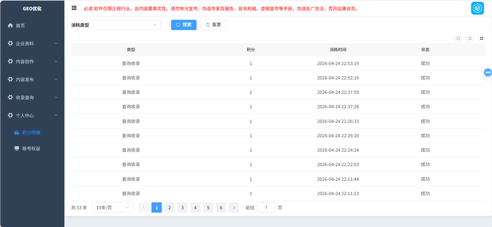Click the table refresh icon
The height and width of the screenshot is (227, 492).
pyautogui.click(x=470, y=38)
